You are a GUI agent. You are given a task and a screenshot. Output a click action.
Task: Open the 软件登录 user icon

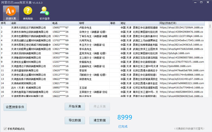(45, 13)
